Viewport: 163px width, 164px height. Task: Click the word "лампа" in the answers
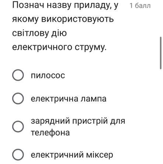pyautogui.click(x=93, y=99)
